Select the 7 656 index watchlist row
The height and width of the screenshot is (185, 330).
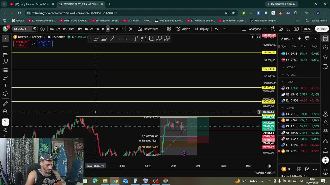point(299,60)
